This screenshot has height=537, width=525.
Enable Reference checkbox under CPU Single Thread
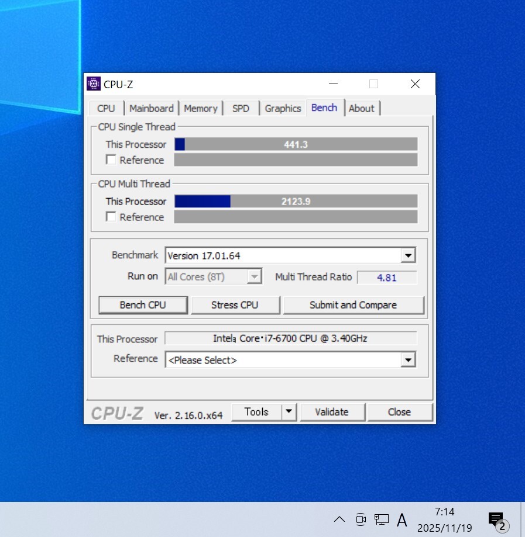pyautogui.click(x=111, y=160)
